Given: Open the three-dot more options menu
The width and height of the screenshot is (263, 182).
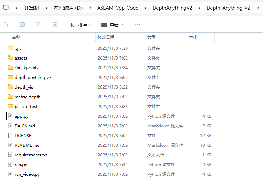Looking at the screenshot, I should (137, 25).
